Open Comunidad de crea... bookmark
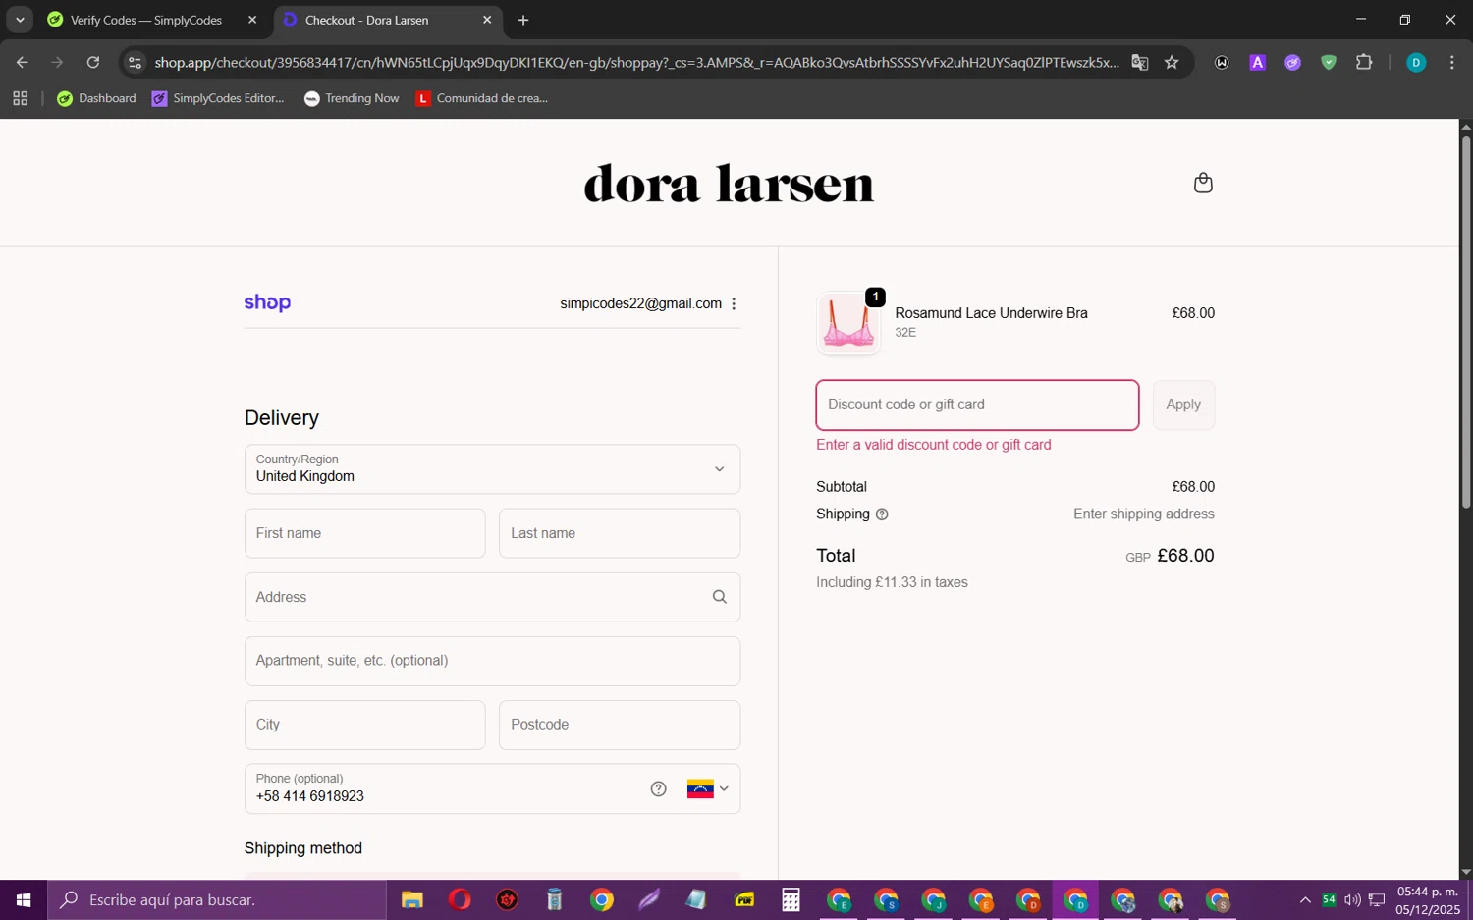 [x=481, y=98]
